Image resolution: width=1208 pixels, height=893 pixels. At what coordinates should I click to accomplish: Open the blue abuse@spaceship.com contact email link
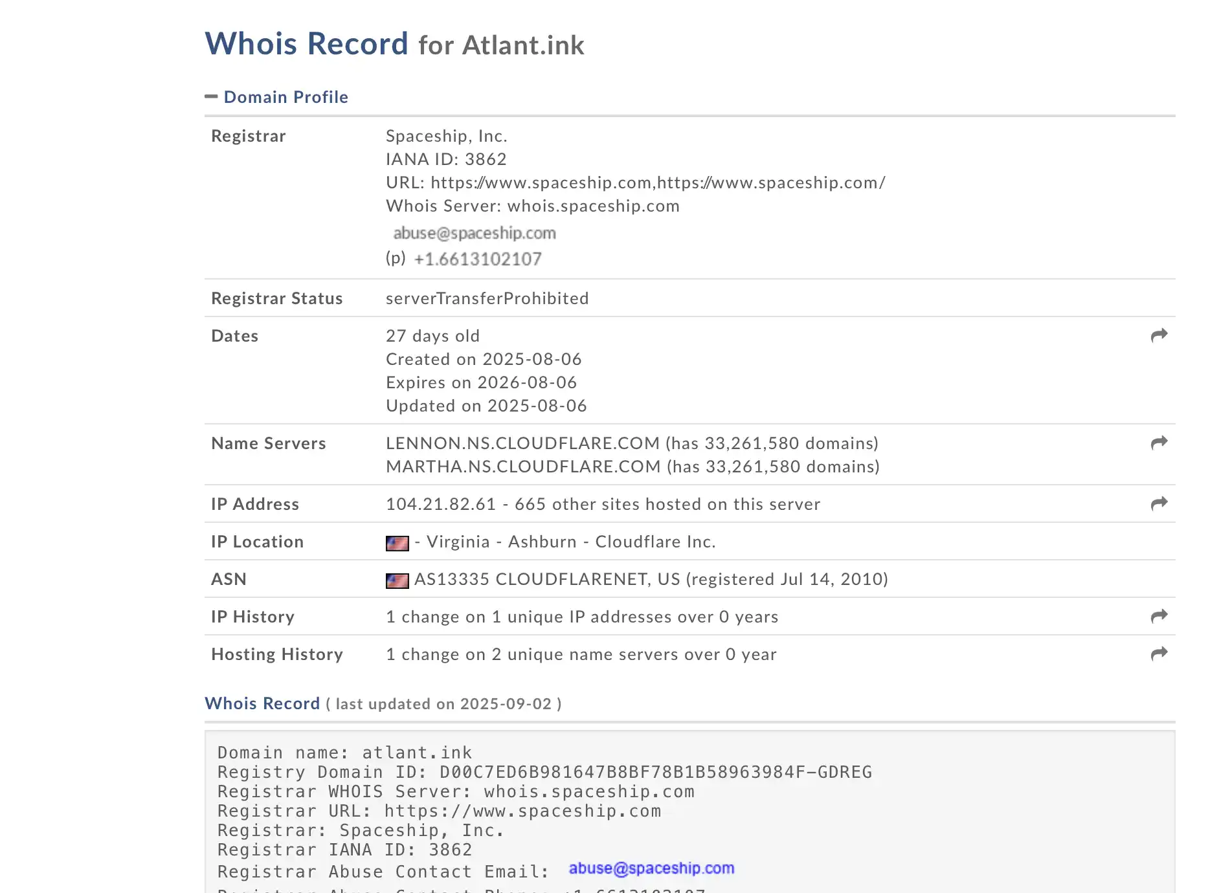click(651, 868)
